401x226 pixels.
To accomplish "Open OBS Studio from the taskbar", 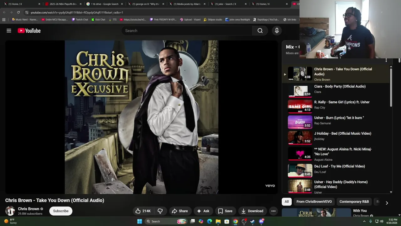I will click(x=244, y=221).
